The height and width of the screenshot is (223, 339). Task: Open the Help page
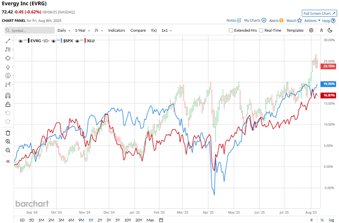pyautogui.click(x=329, y=21)
